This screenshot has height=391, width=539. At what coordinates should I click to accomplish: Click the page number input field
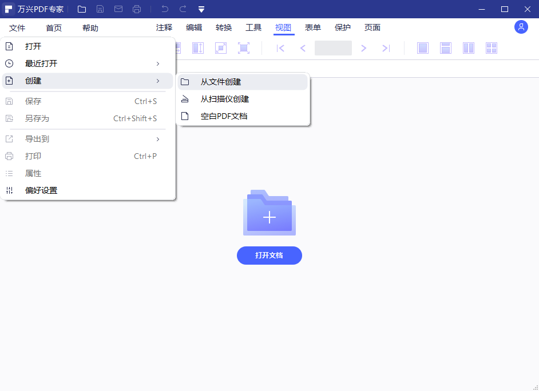[x=333, y=48]
